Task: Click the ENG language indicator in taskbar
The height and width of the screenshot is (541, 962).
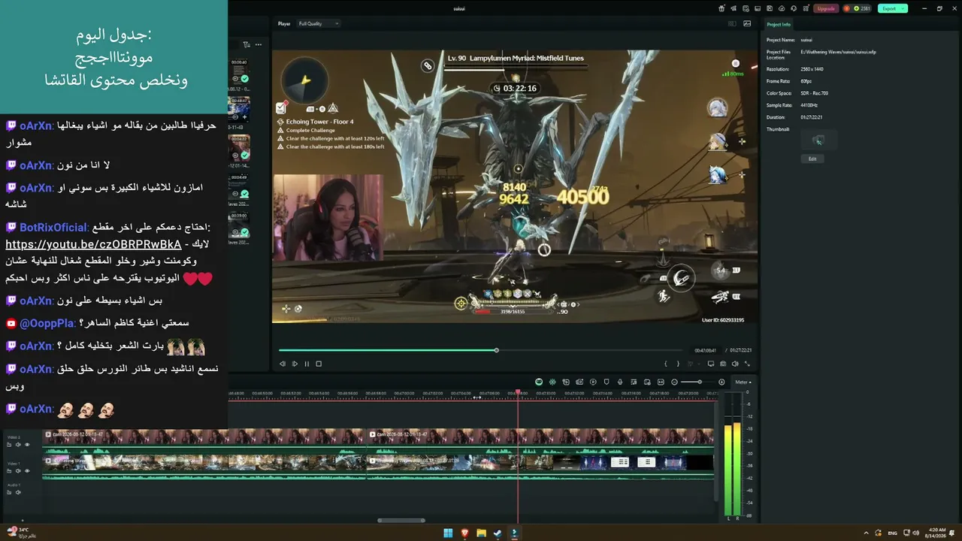Action: coord(892,533)
